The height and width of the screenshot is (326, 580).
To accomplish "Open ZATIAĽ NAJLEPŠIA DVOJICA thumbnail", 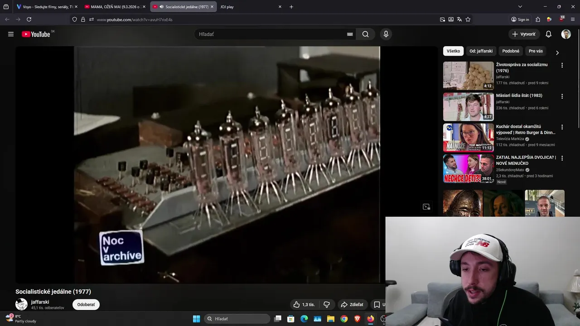I will [469, 168].
